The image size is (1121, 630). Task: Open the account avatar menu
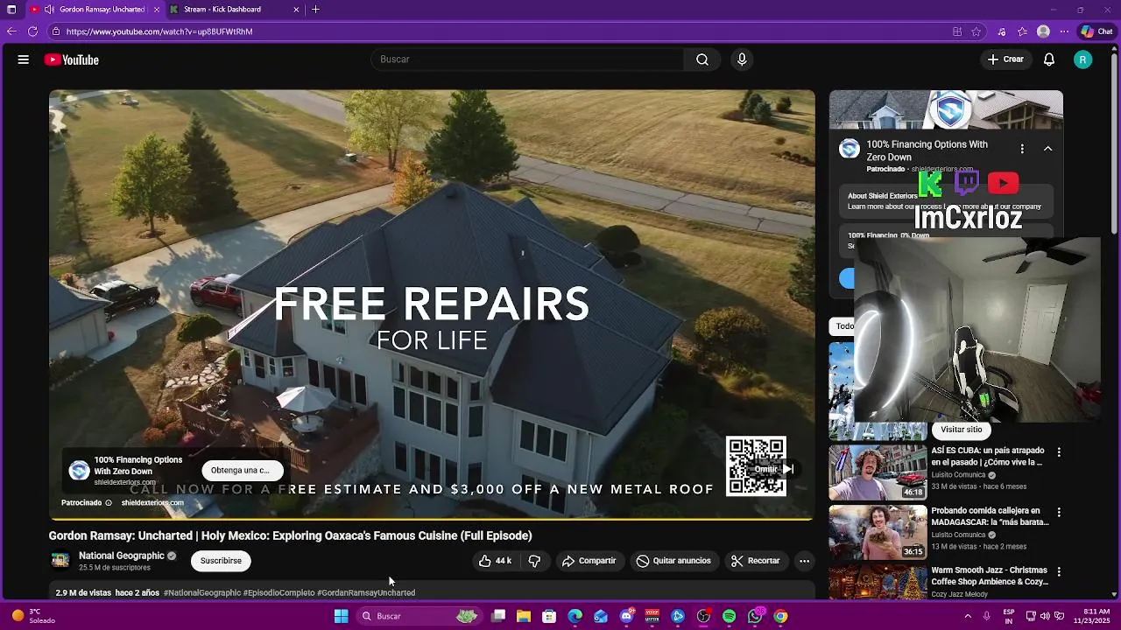click(1083, 59)
